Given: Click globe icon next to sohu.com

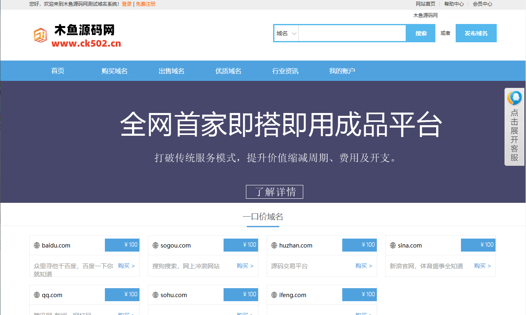Looking at the screenshot, I should coord(155,295).
